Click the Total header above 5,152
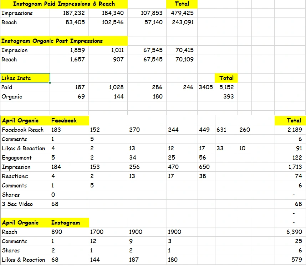The height and width of the screenshot is (266, 306). [x=226, y=78]
